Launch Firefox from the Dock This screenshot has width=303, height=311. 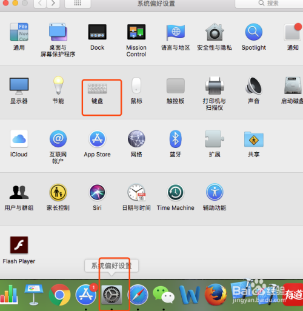point(215,295)
